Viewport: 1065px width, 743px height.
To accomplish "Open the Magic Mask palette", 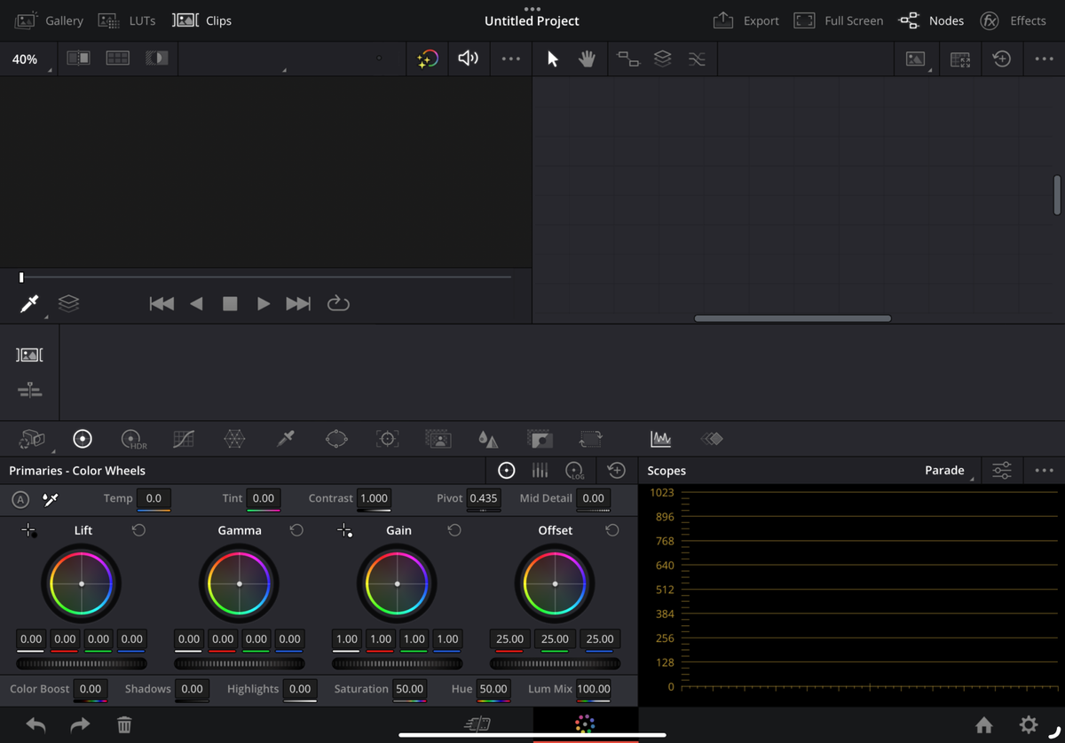I will coord(438,438).
